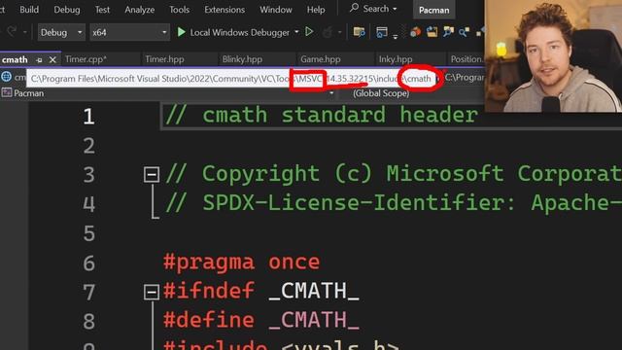The height and width of the screenshot is (350, 622).
Task: Collapse the #ifndef _CMATH_ block at line 7
Action: pyautogui.click(x=152, y=293)
